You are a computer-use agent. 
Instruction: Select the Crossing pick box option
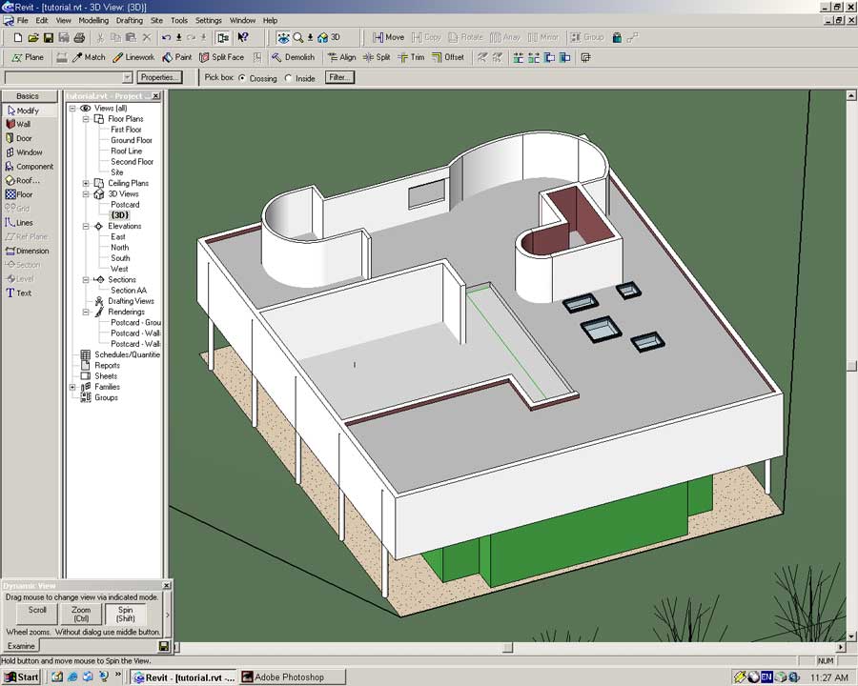click(x=242, y=78)
